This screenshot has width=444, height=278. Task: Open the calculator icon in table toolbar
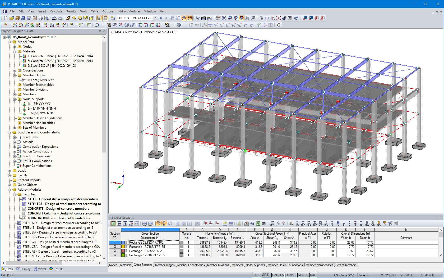(264, 223)
